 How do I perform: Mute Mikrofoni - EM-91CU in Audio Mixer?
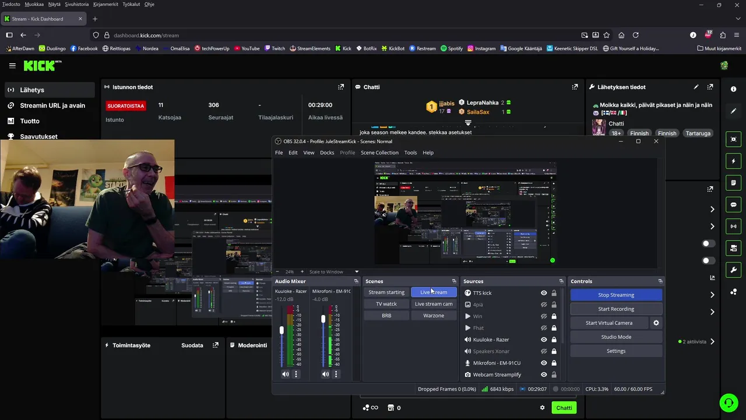(x=325, y=374)
